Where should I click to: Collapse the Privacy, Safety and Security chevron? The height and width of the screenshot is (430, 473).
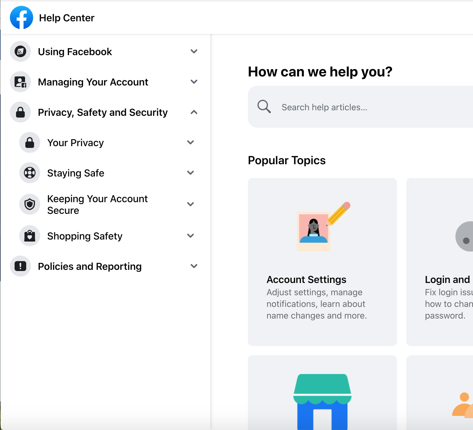(x=194, y=112)
